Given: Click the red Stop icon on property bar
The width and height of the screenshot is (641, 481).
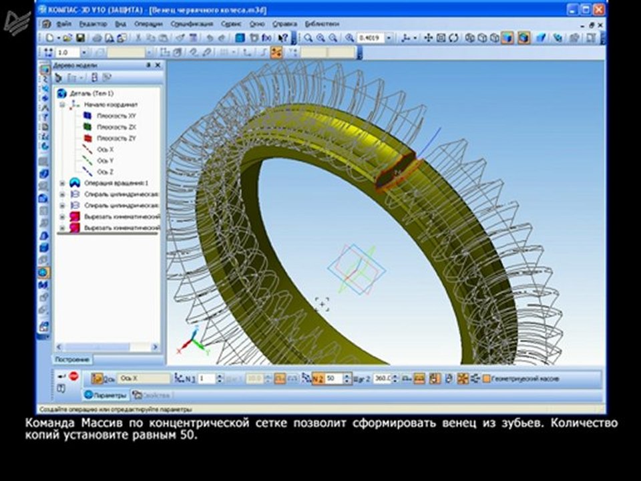Looking at the screenshot, I should point(73,376).
